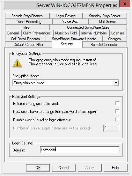Go to the Voice Box tab

pyautogui.click(x=70, y=21)
